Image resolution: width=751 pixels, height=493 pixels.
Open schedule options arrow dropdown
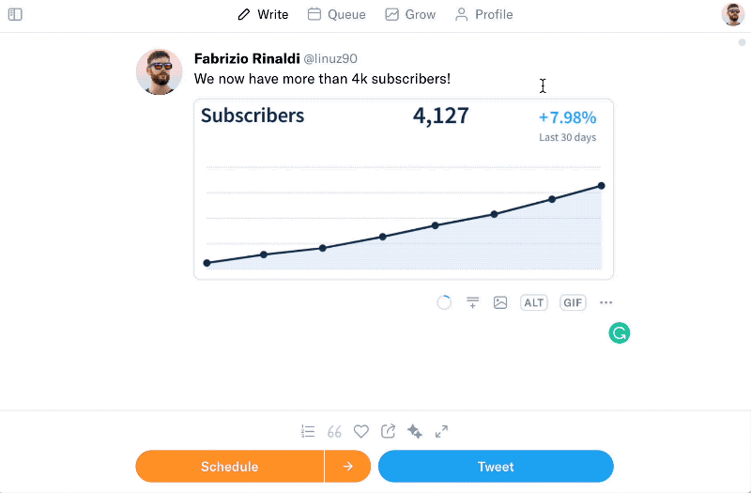click(x=348, y=467)
